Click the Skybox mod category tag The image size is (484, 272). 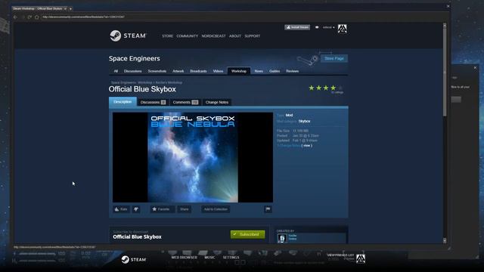[304, 121]
